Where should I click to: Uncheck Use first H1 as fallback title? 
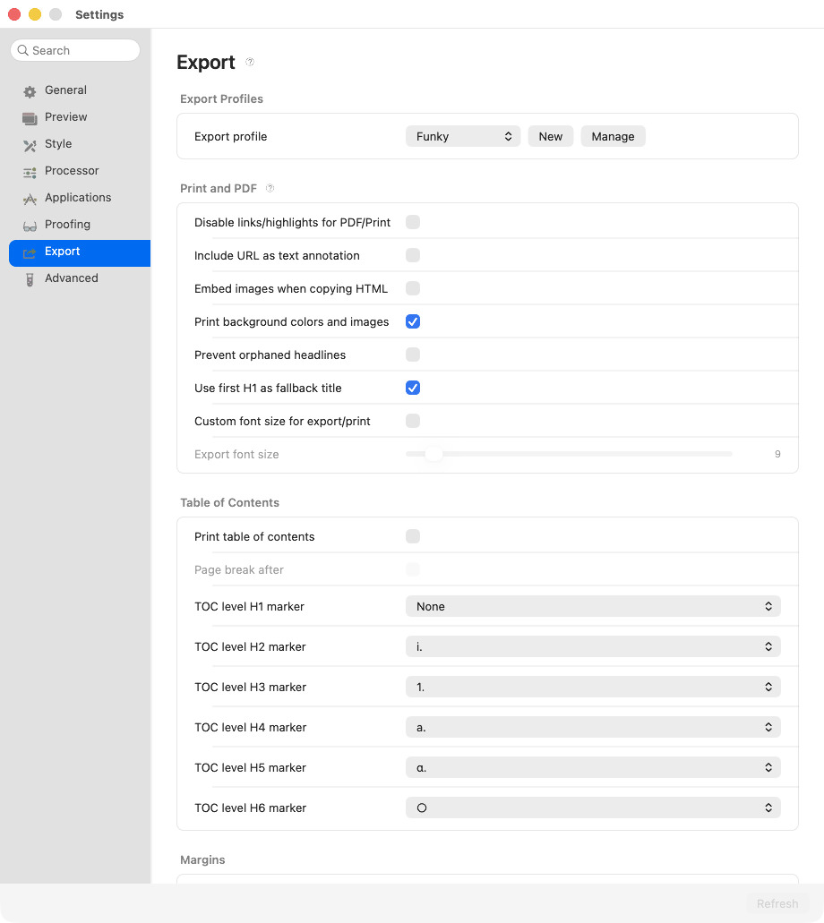[413, 388]
